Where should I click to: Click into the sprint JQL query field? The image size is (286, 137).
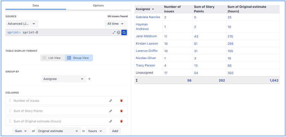[57, 33]
